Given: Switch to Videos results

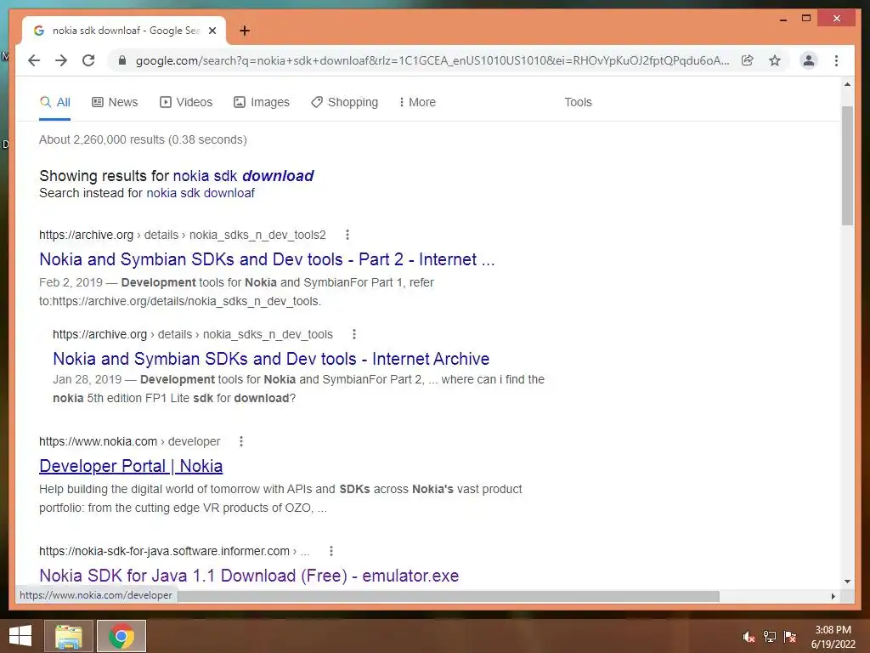Looking at the screenshot, I should (x=186, y=102).
